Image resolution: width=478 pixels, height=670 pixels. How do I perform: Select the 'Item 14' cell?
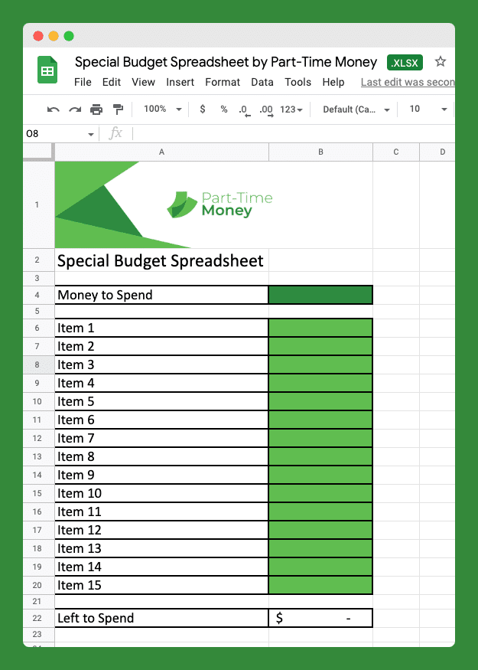coord(161,567)
